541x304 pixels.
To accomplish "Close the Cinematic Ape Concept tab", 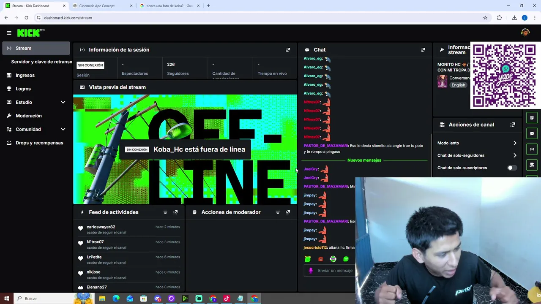I will coord(131,6).
